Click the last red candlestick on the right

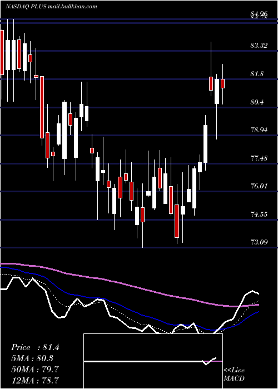point(222,83)
